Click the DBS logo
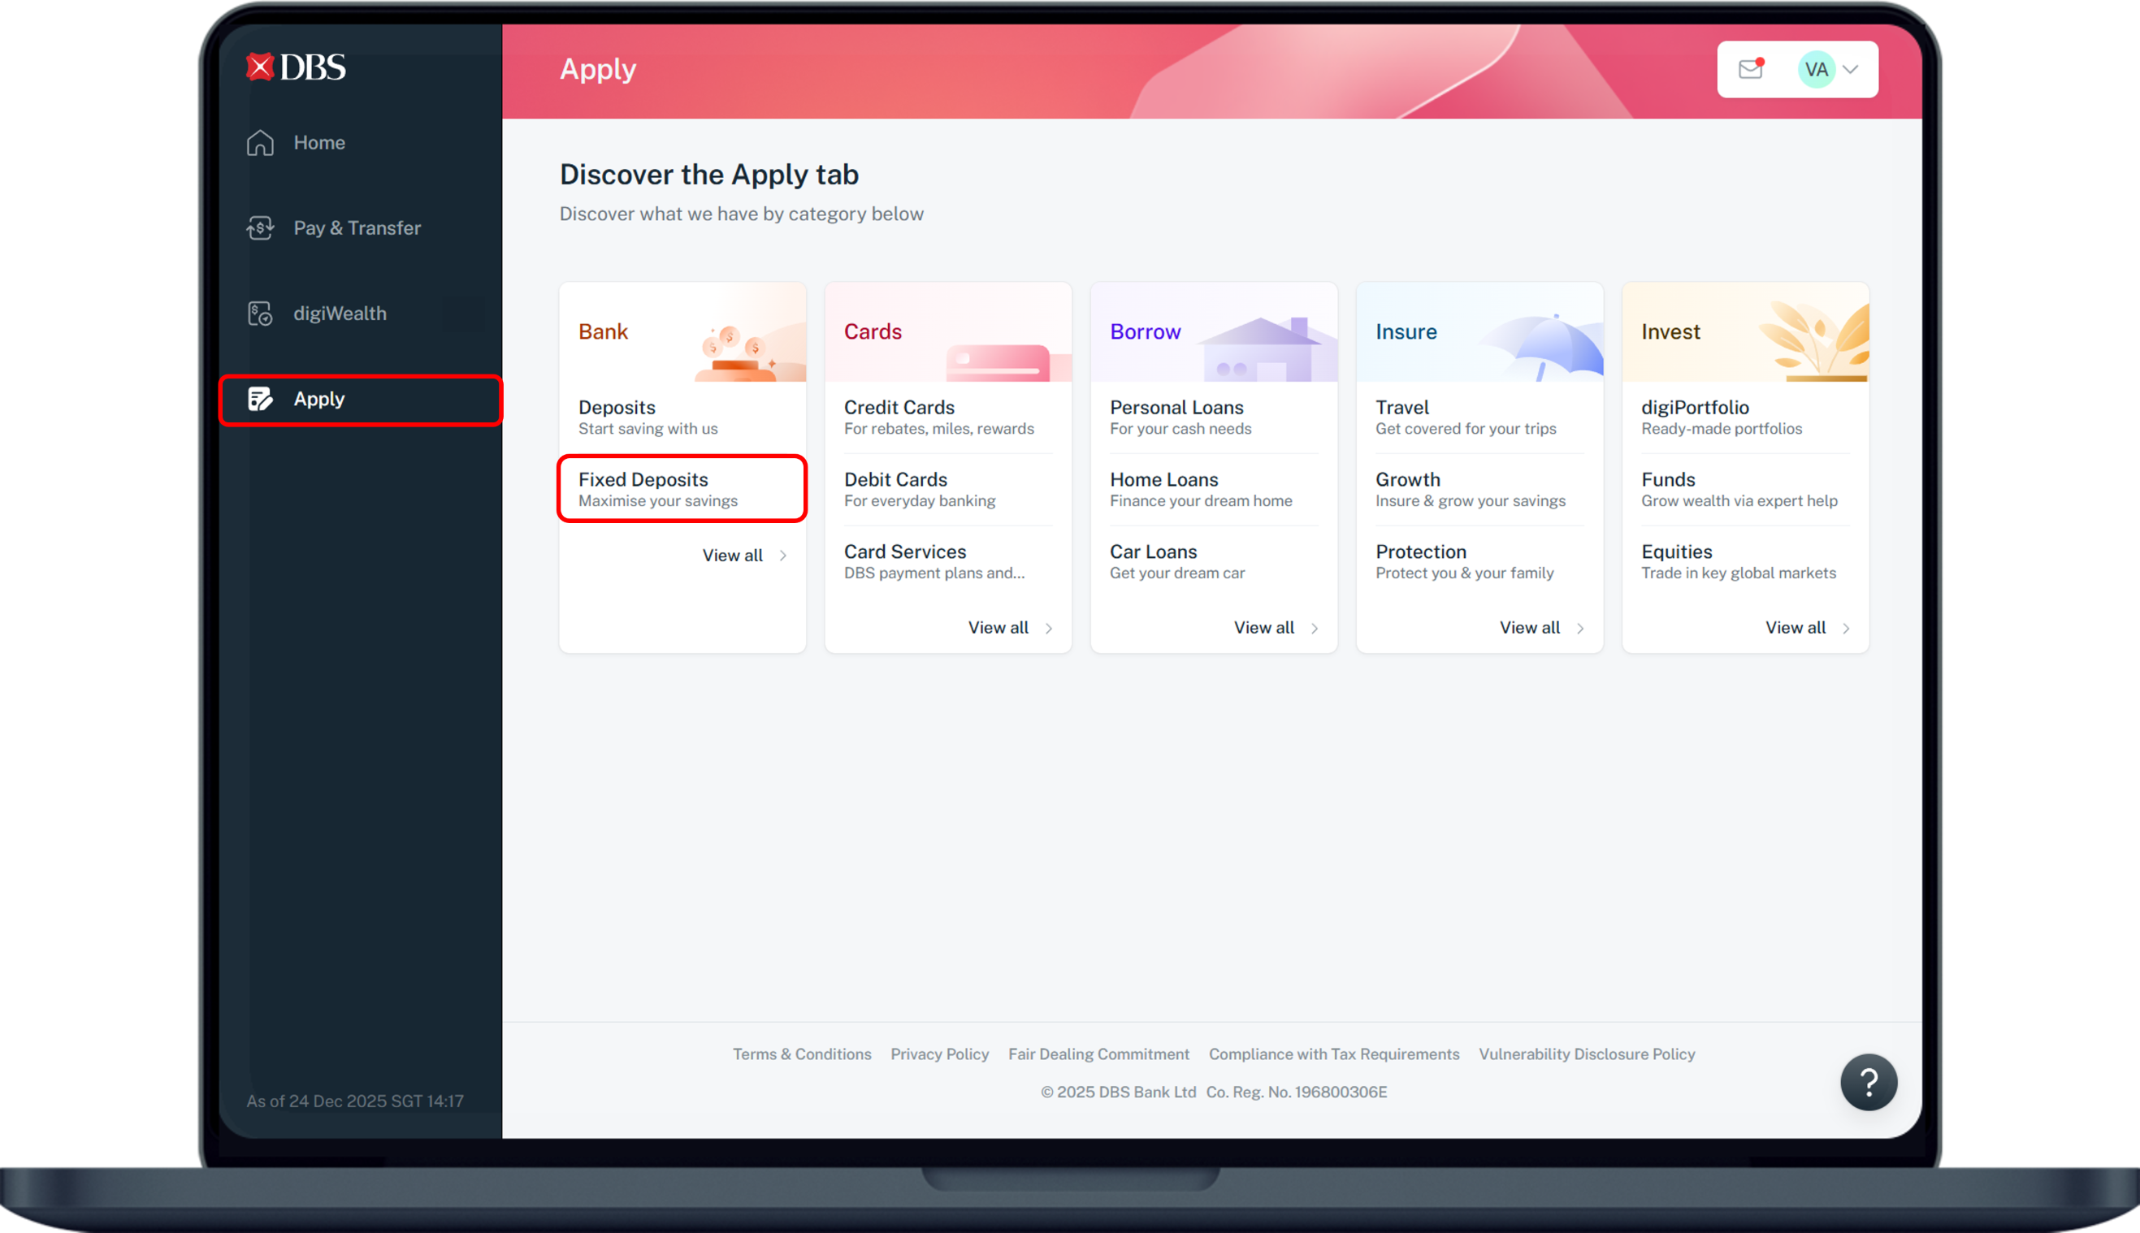Image resolution: width=2140 pixels, height=1233 pixels. [296, 67]
